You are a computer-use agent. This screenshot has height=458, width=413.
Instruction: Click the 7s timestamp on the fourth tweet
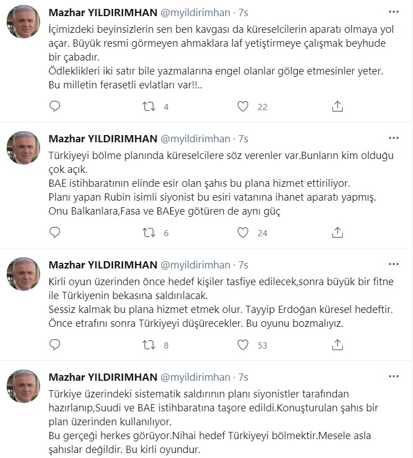[243, 377]
